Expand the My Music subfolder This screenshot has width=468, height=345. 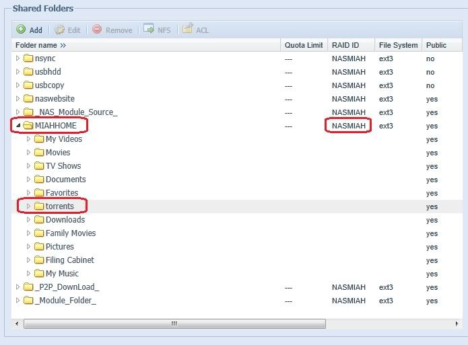click(x=28, y=273)
